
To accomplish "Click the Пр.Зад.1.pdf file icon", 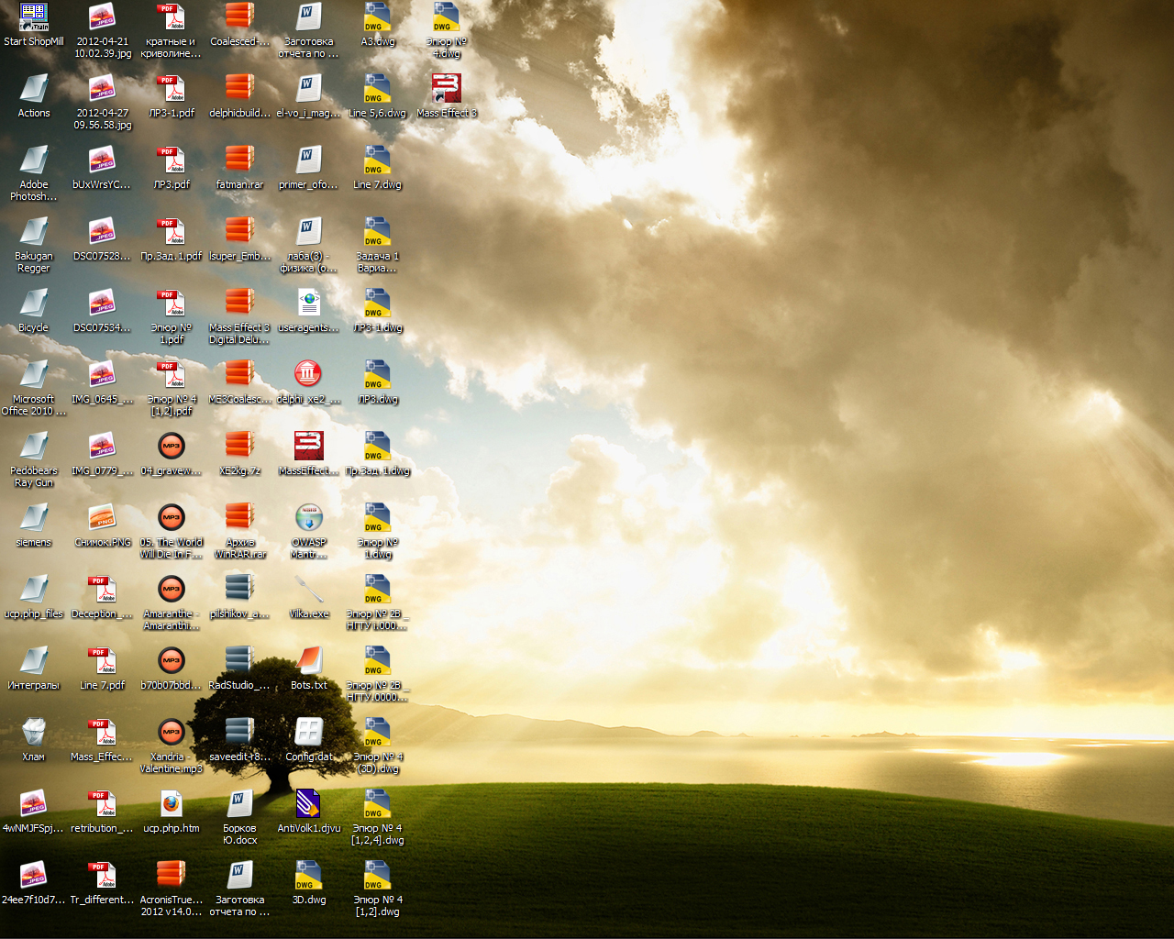I will (172, 239).
